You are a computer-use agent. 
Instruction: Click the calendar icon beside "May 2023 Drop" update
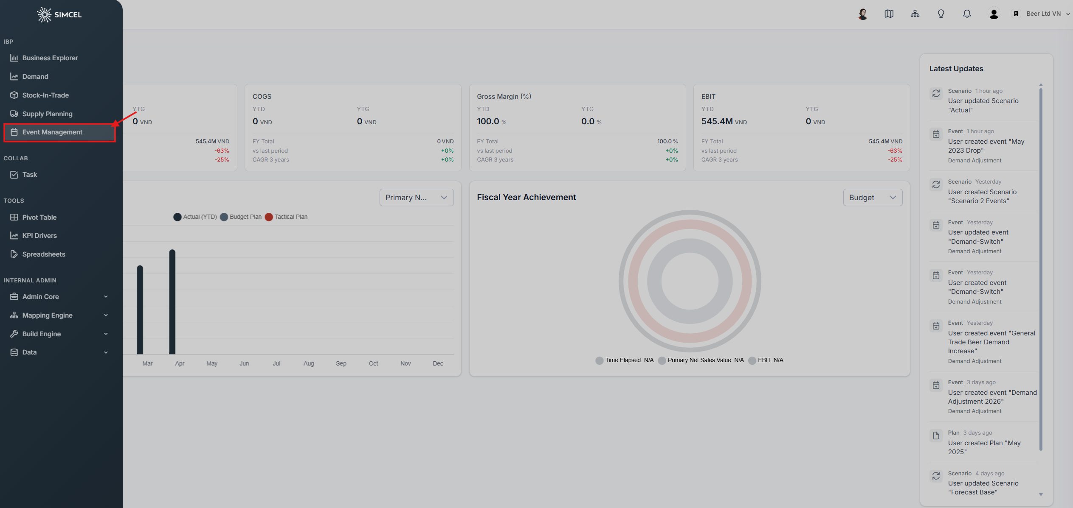pyautogui.click(x=936, y=134)
